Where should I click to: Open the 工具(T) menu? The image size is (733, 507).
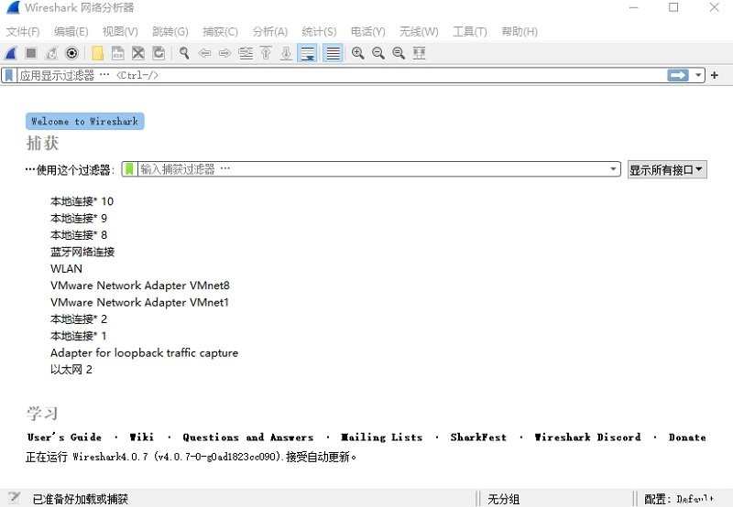(470, 32)
